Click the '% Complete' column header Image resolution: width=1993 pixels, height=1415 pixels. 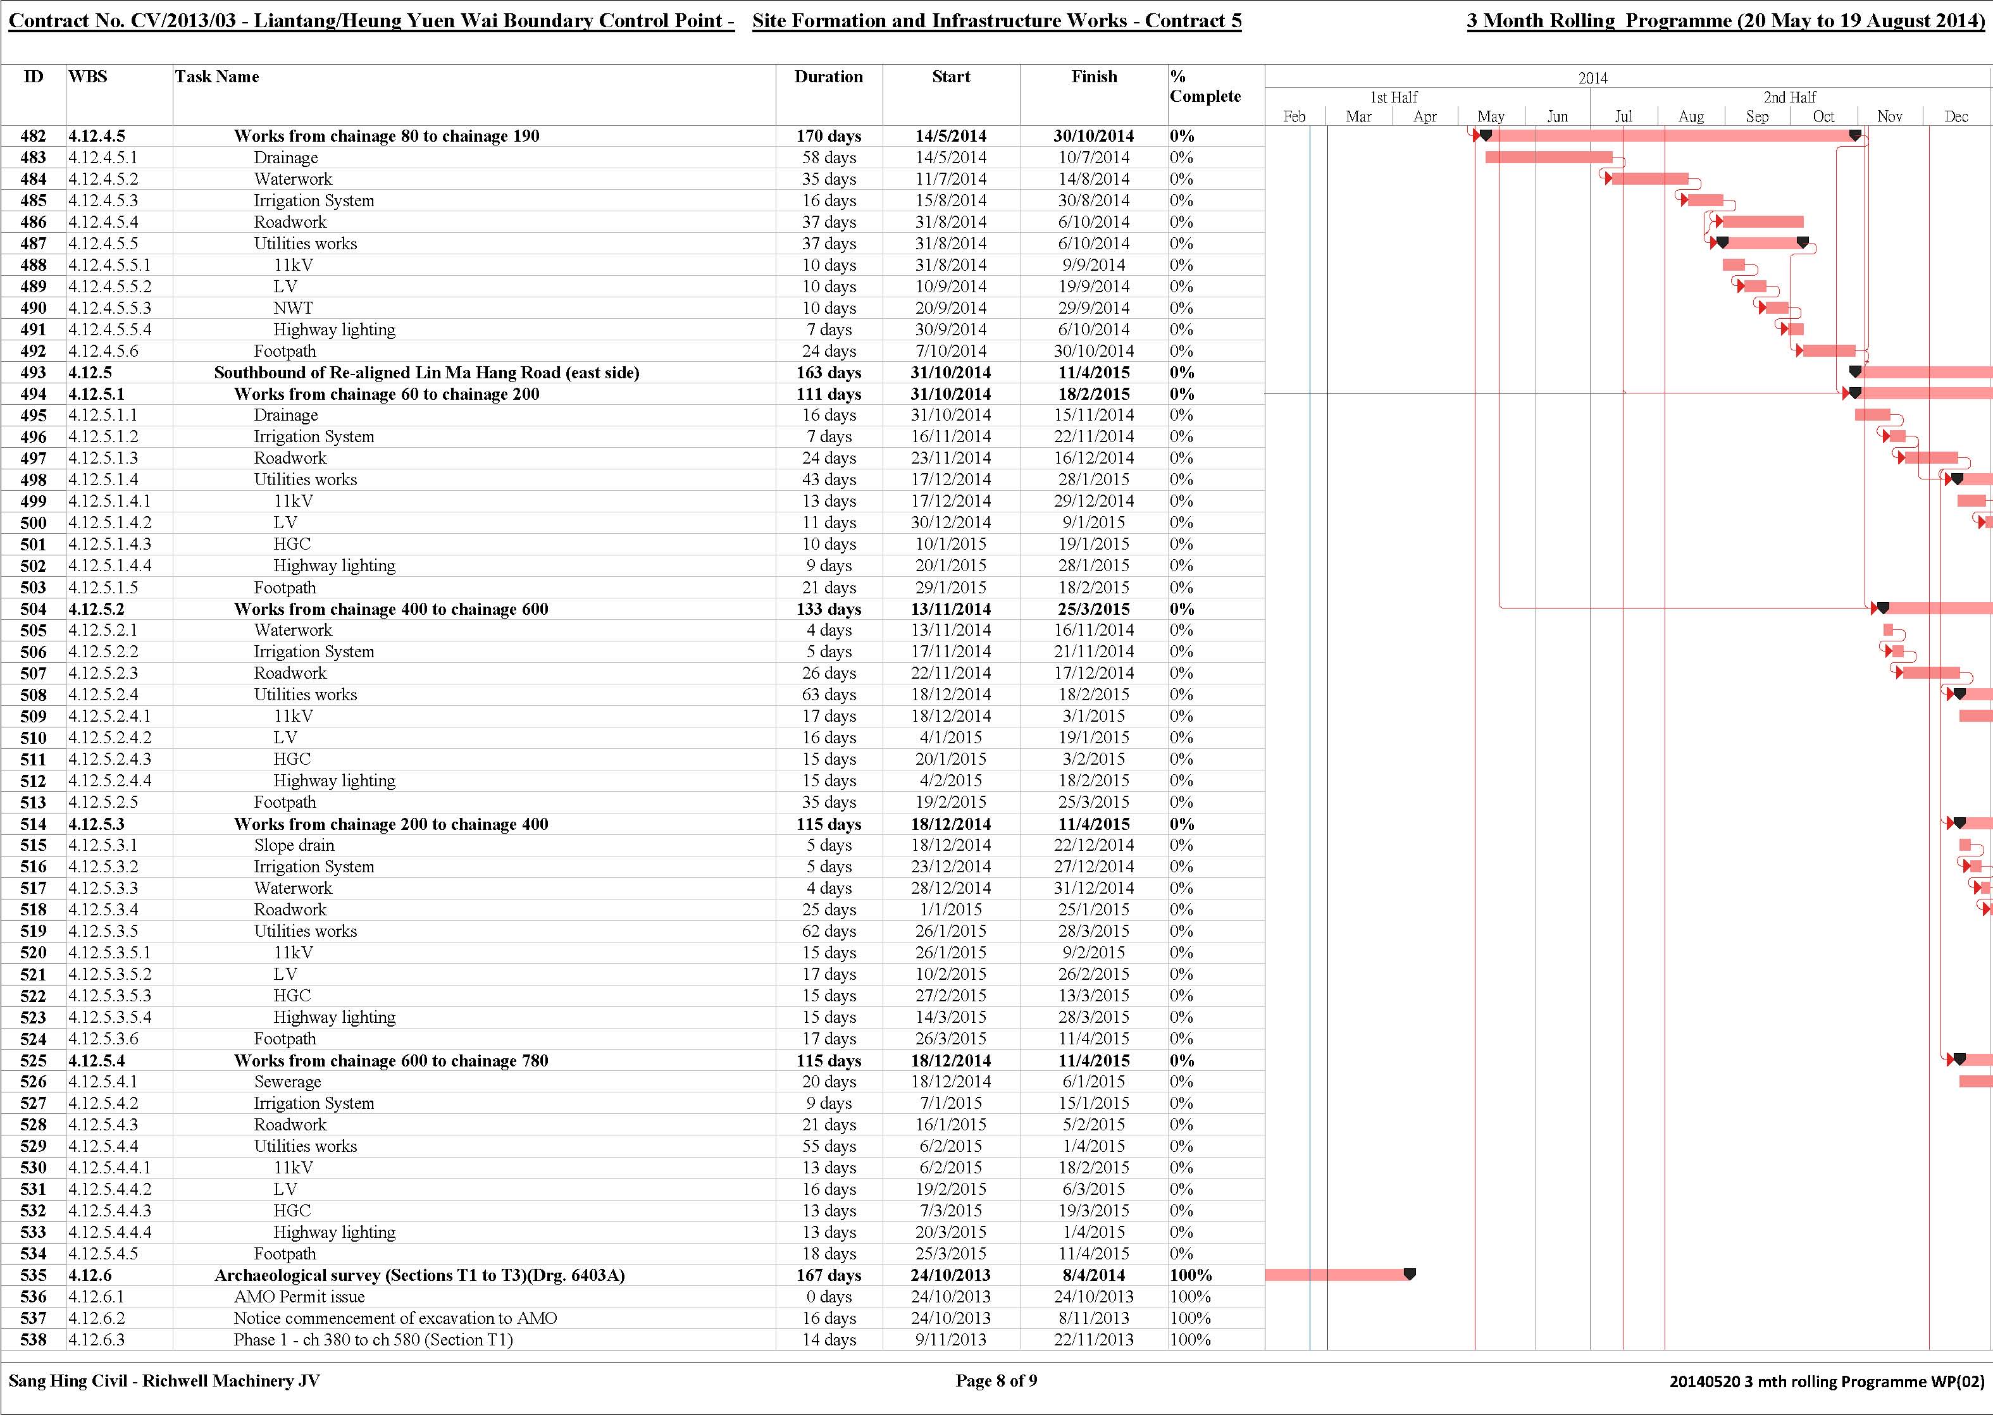[1205, 86]
